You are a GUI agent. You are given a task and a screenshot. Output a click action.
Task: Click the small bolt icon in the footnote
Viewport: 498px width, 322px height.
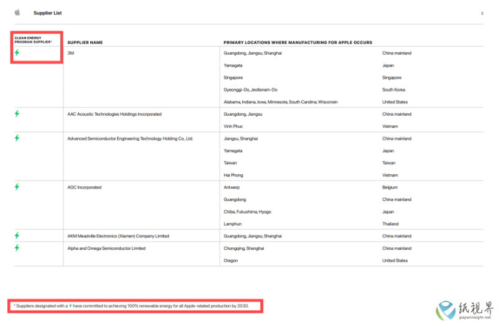[x=70, y=306]
